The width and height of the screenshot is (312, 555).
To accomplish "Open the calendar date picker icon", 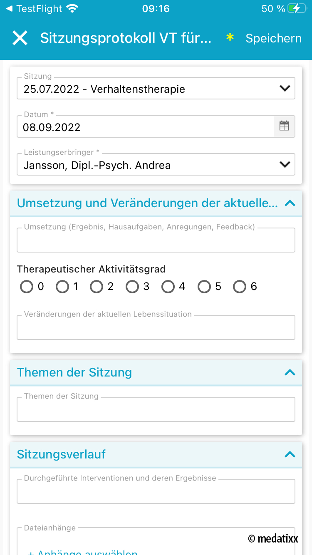I will tap(284, 126).
